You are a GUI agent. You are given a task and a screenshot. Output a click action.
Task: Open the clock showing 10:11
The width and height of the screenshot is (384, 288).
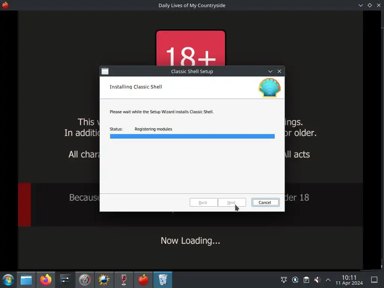(x=349, y=280)
